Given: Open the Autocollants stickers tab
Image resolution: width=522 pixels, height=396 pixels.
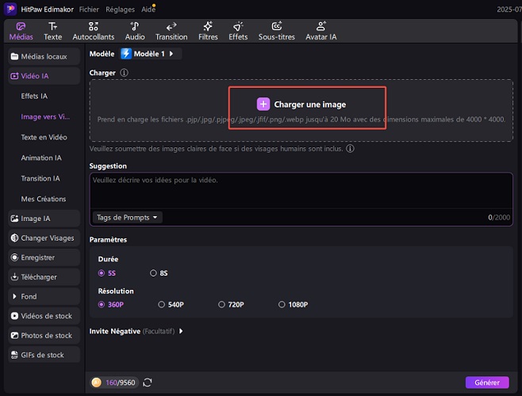Looking at the screenshot, I should (93, 31).
